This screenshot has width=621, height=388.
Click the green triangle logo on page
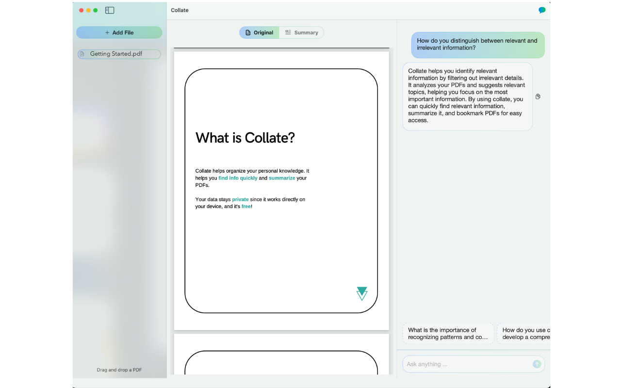pyautogui.click(x=362, y=293)
